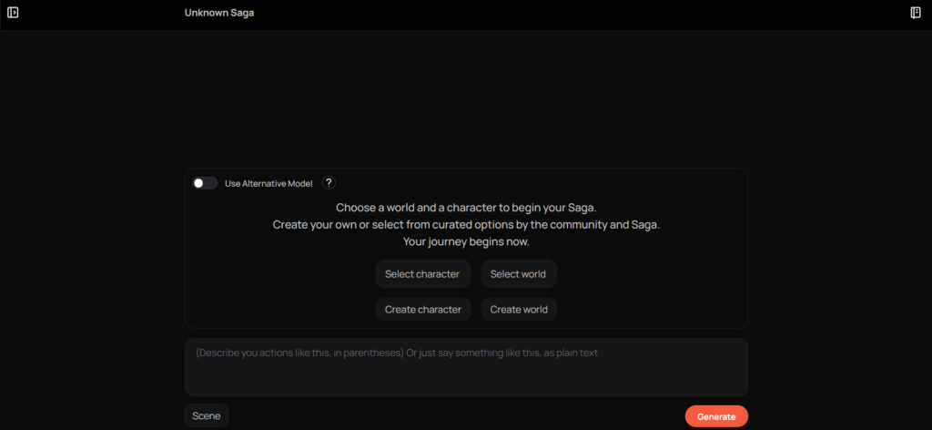Enable the Use Alternative Model switch
This screenshot has height=430, width=932.
click(205, 183)
